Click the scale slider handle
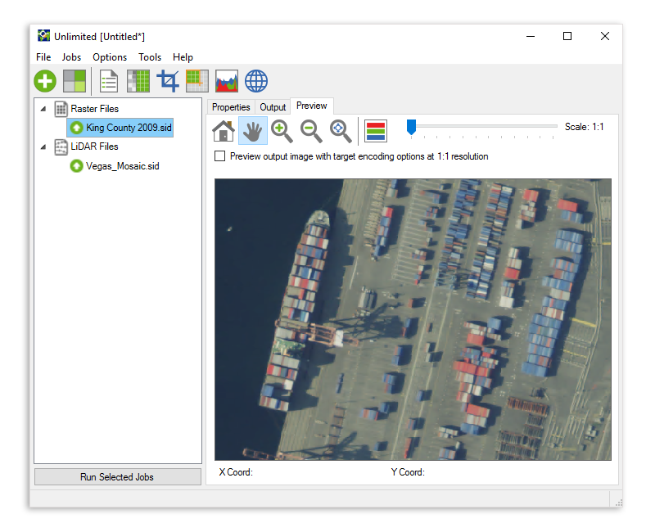This screenshot has height=532, width=655. tap(411, 127)
